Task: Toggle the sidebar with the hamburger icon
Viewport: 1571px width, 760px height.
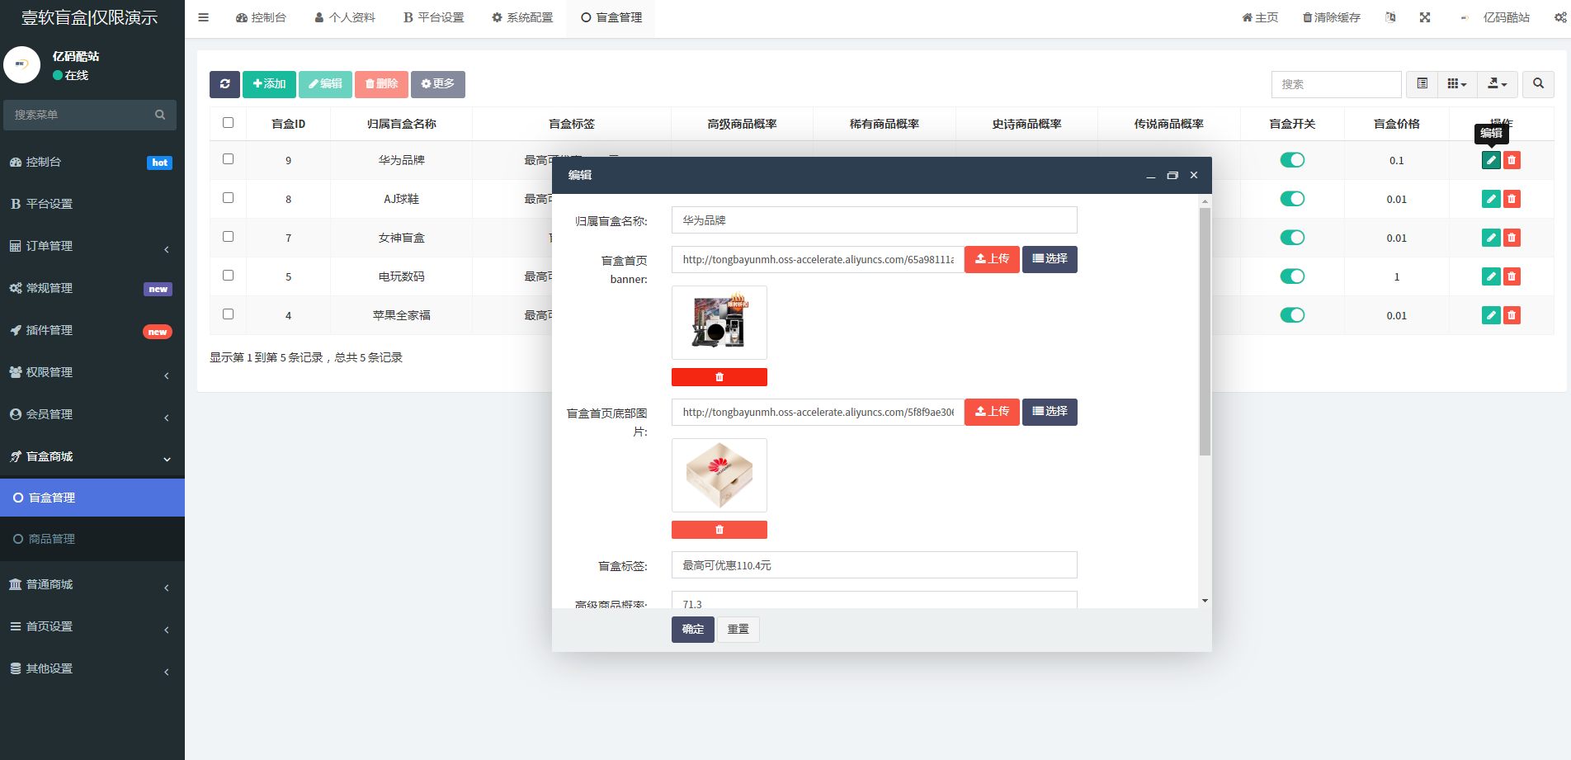Action: click(x=204, y=17)
